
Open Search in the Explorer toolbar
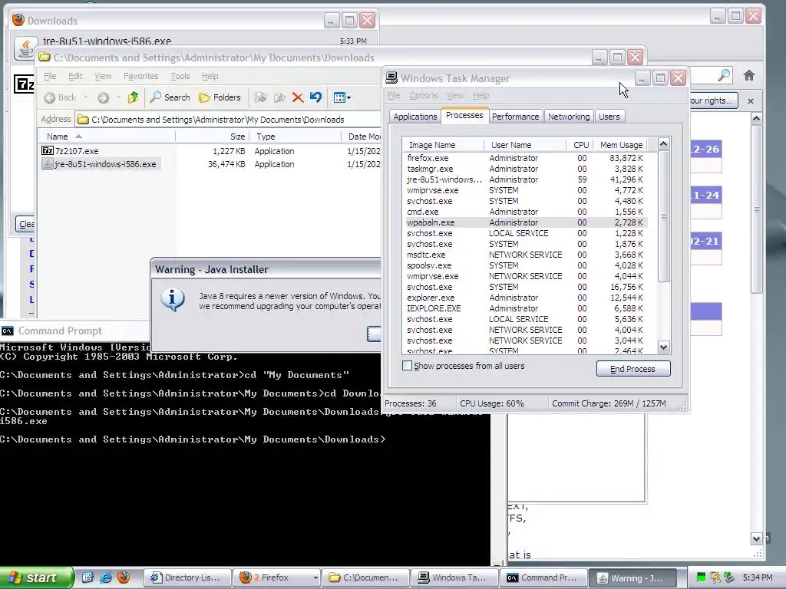[x=170, y=97]
